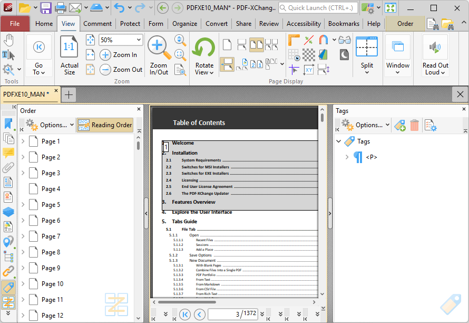Click the Tags pane icon in sidebar

click(8, 288)
